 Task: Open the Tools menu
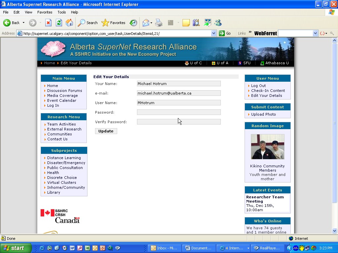pos(62,12)
